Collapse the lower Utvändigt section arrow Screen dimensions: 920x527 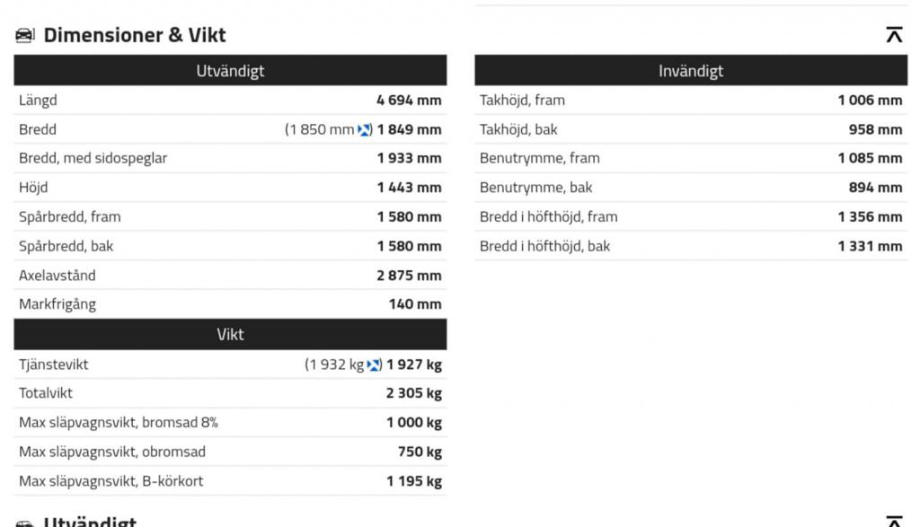point(894,521)
